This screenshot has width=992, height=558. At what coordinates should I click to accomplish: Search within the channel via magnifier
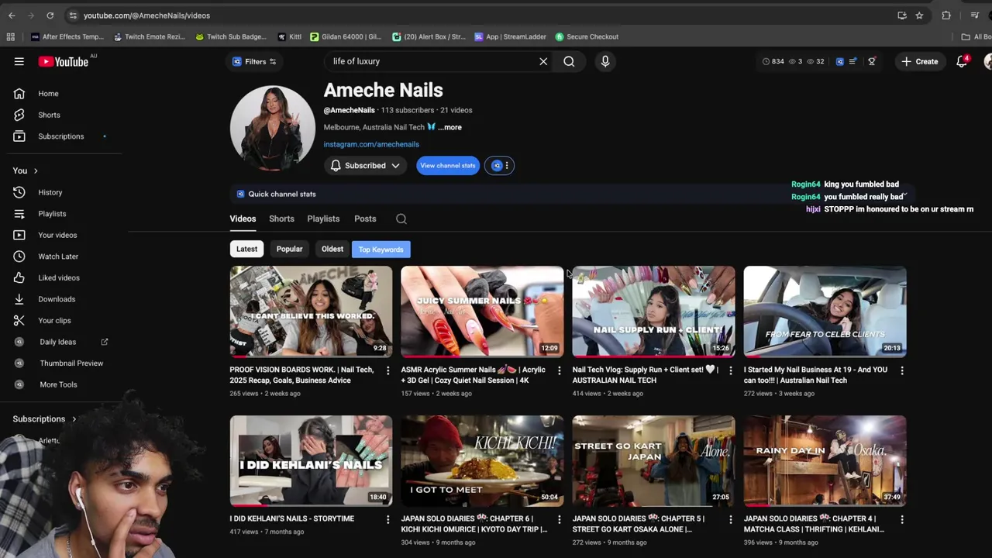click(x=401, y=219)
